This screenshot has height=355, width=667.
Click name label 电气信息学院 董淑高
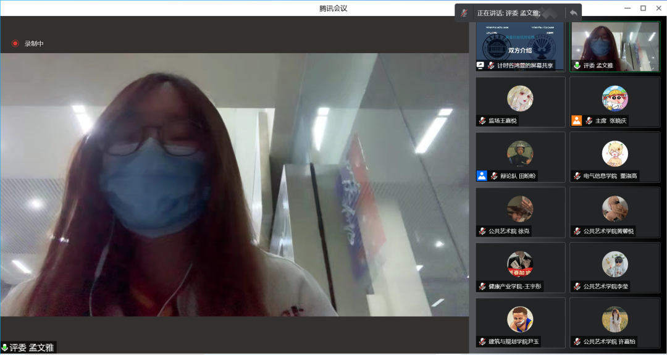click(x=610, y=175)
